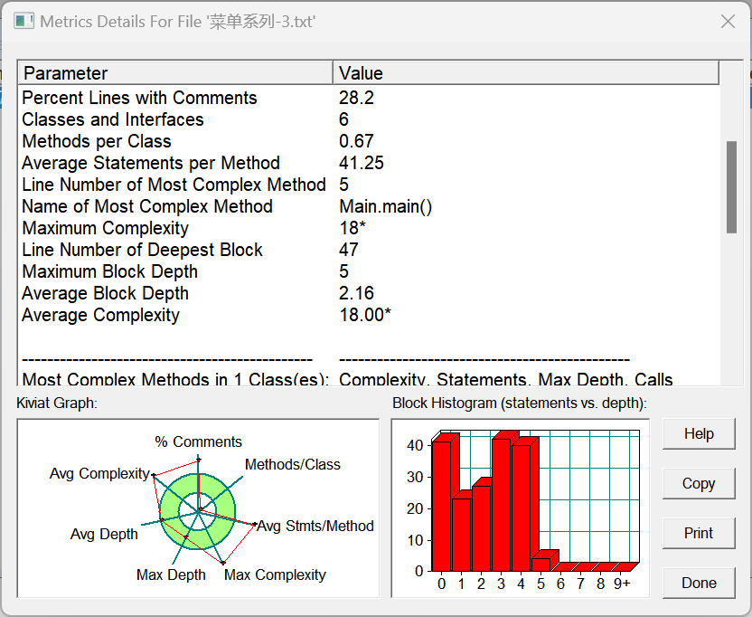Click the value Main.main()
Image resolution: width=752 pixels, height=617 pixels.
coord(386,206)
